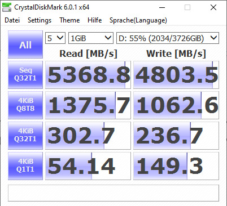Select the 4KiB Q1T1 write value 149.3
The width and height of the screenshot is (227, 206).
click(x=176, y=166)
